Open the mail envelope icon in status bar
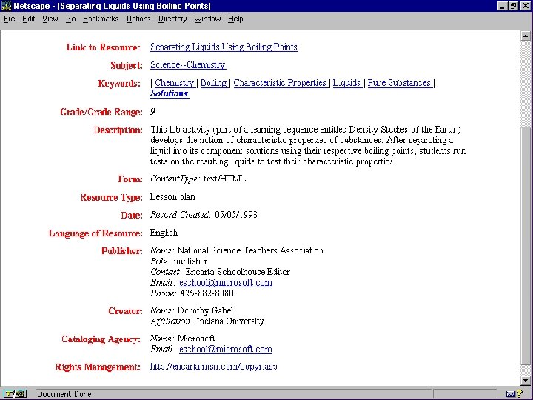The height and width of the screenshot is (400, 533). coord(511,394)
